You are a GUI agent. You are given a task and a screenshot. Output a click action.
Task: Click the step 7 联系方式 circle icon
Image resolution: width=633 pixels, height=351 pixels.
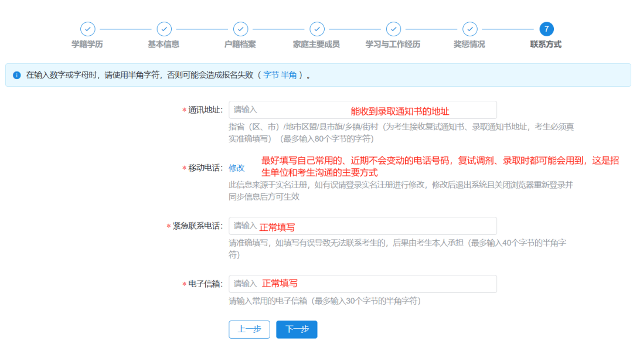tap(547, 29)
